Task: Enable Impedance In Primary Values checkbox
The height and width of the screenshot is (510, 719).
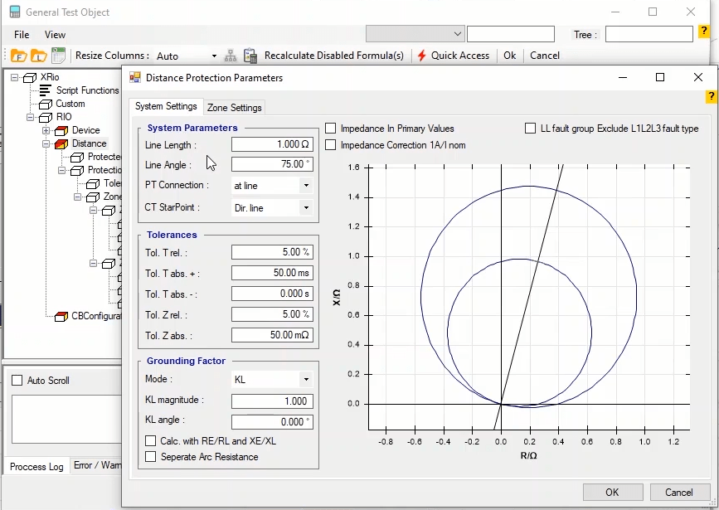Action: pos(331,129)
